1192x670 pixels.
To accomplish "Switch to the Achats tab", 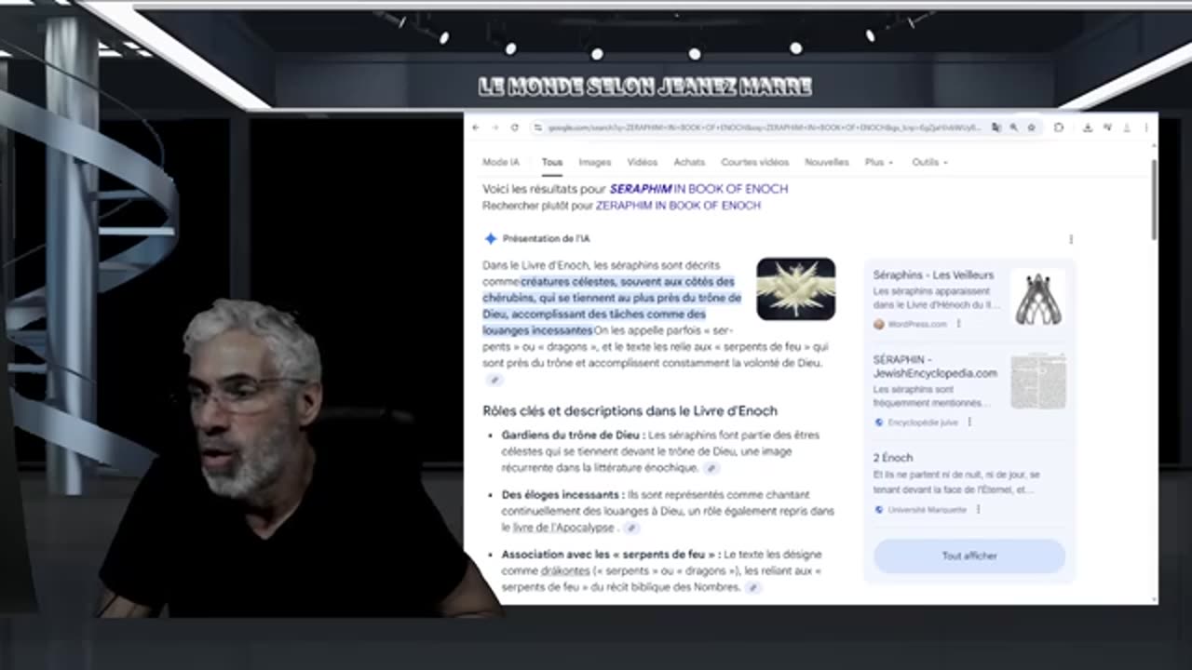I will click(x=689, y=162).
